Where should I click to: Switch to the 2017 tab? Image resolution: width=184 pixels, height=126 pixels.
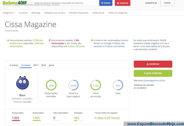click(x=36, y=65)
